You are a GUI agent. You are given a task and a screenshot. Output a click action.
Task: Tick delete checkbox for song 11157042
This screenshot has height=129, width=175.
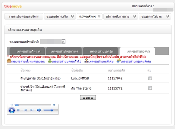[150, 78]
